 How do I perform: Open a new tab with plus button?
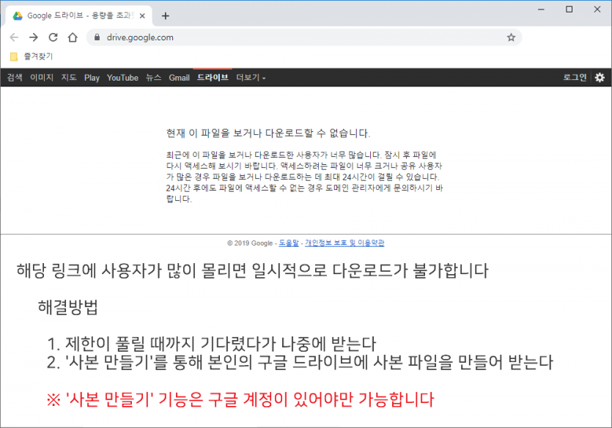pyautogui.click(x=166, y=16)
